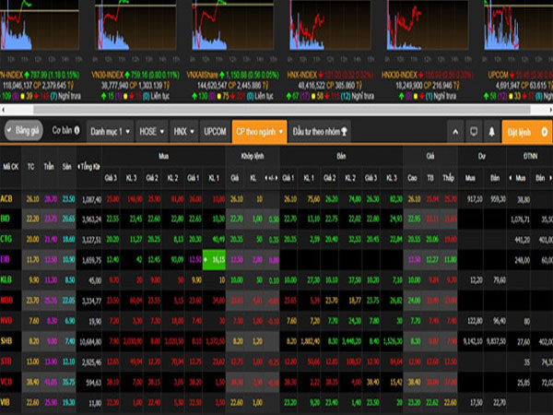
Task: Select the MBB stock symbol
Action: [6, 301]
